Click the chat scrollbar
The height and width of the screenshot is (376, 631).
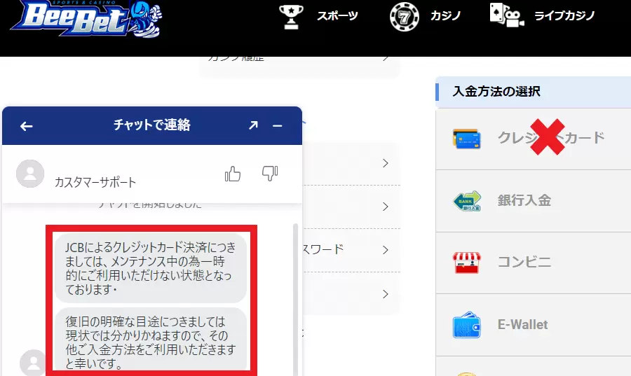click(x=295, y=299)
